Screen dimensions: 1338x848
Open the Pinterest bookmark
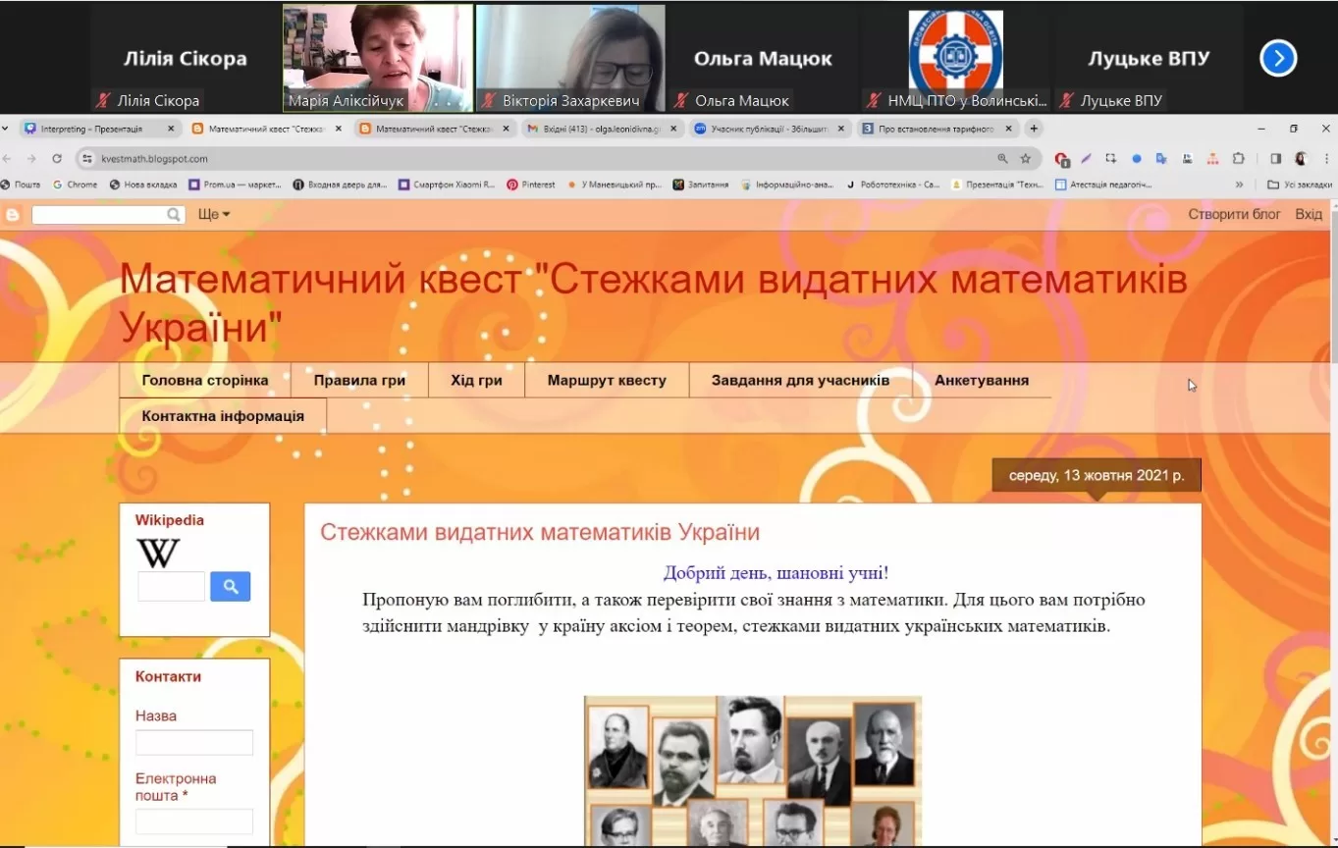point(531,185)
